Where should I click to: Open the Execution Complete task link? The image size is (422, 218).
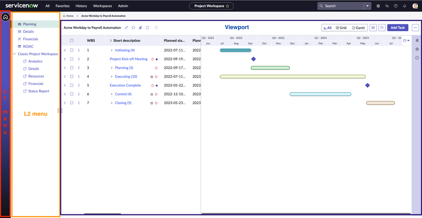point(126,85)
